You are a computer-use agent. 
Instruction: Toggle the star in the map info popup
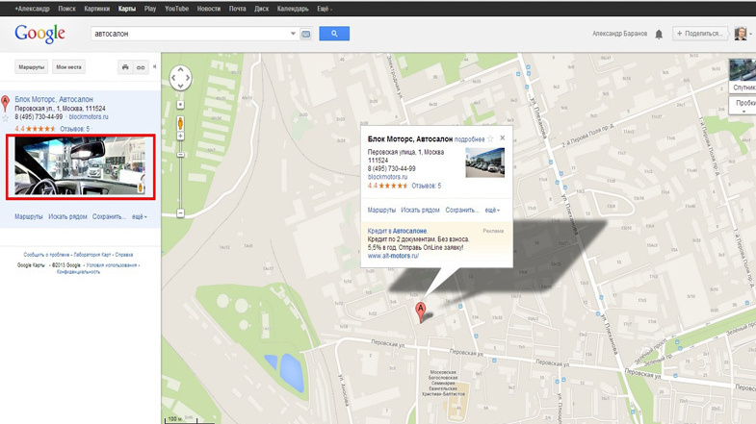tap(490, 139)
